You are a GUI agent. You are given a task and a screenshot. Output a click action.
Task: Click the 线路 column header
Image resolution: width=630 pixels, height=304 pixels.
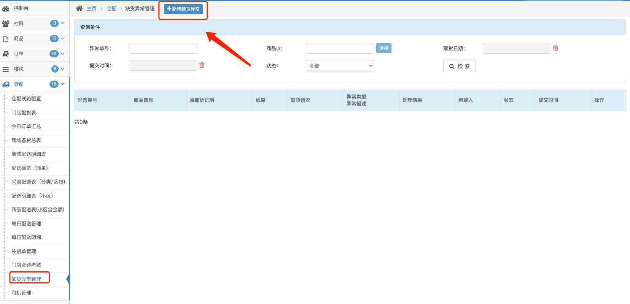point(270,100)
